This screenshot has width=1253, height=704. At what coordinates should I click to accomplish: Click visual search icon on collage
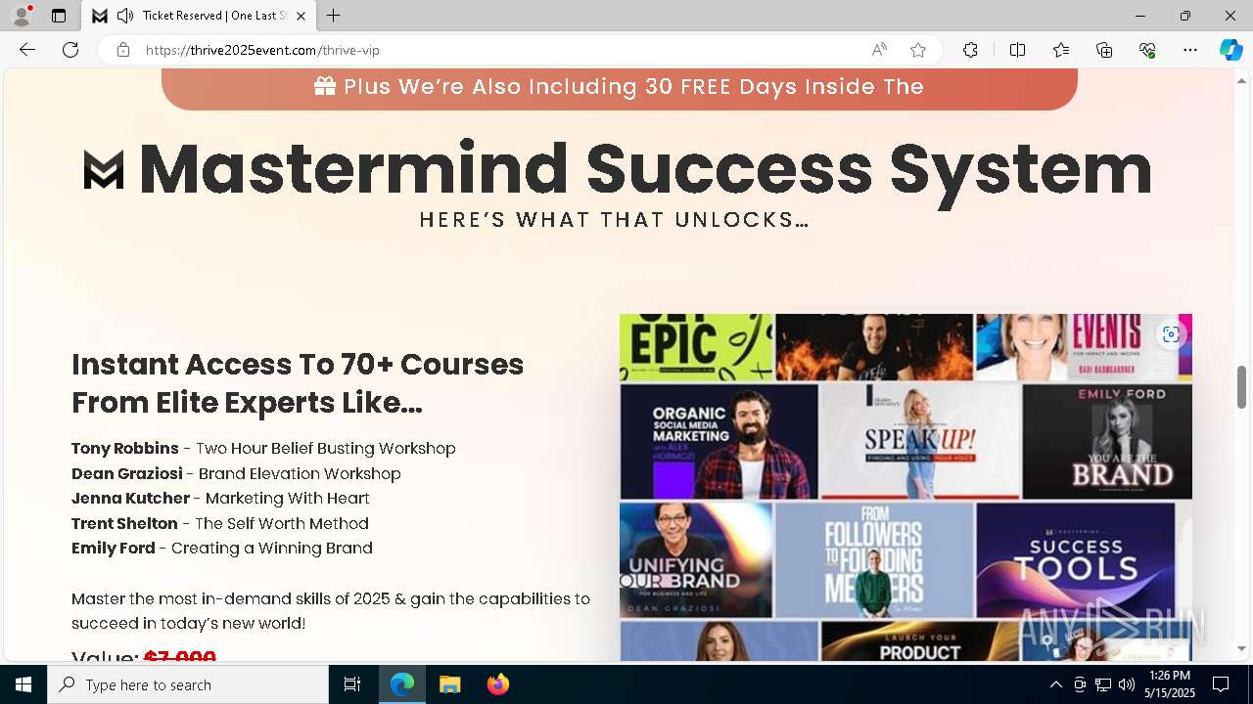coord(1171,334)
